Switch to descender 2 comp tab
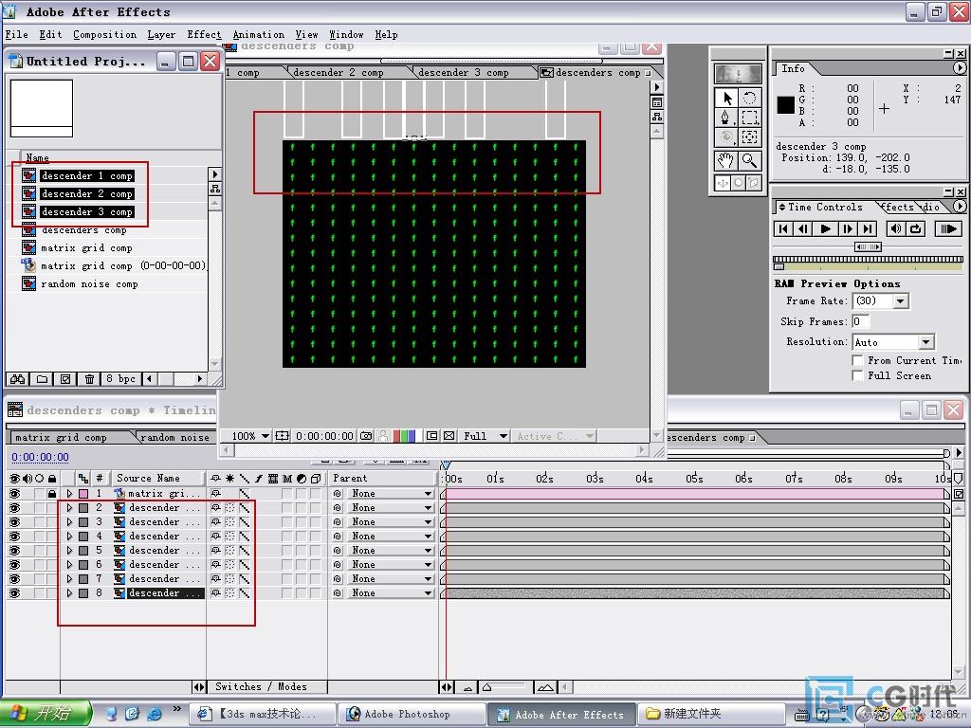This screenshot has width=971, height=728. click(339, 72)
